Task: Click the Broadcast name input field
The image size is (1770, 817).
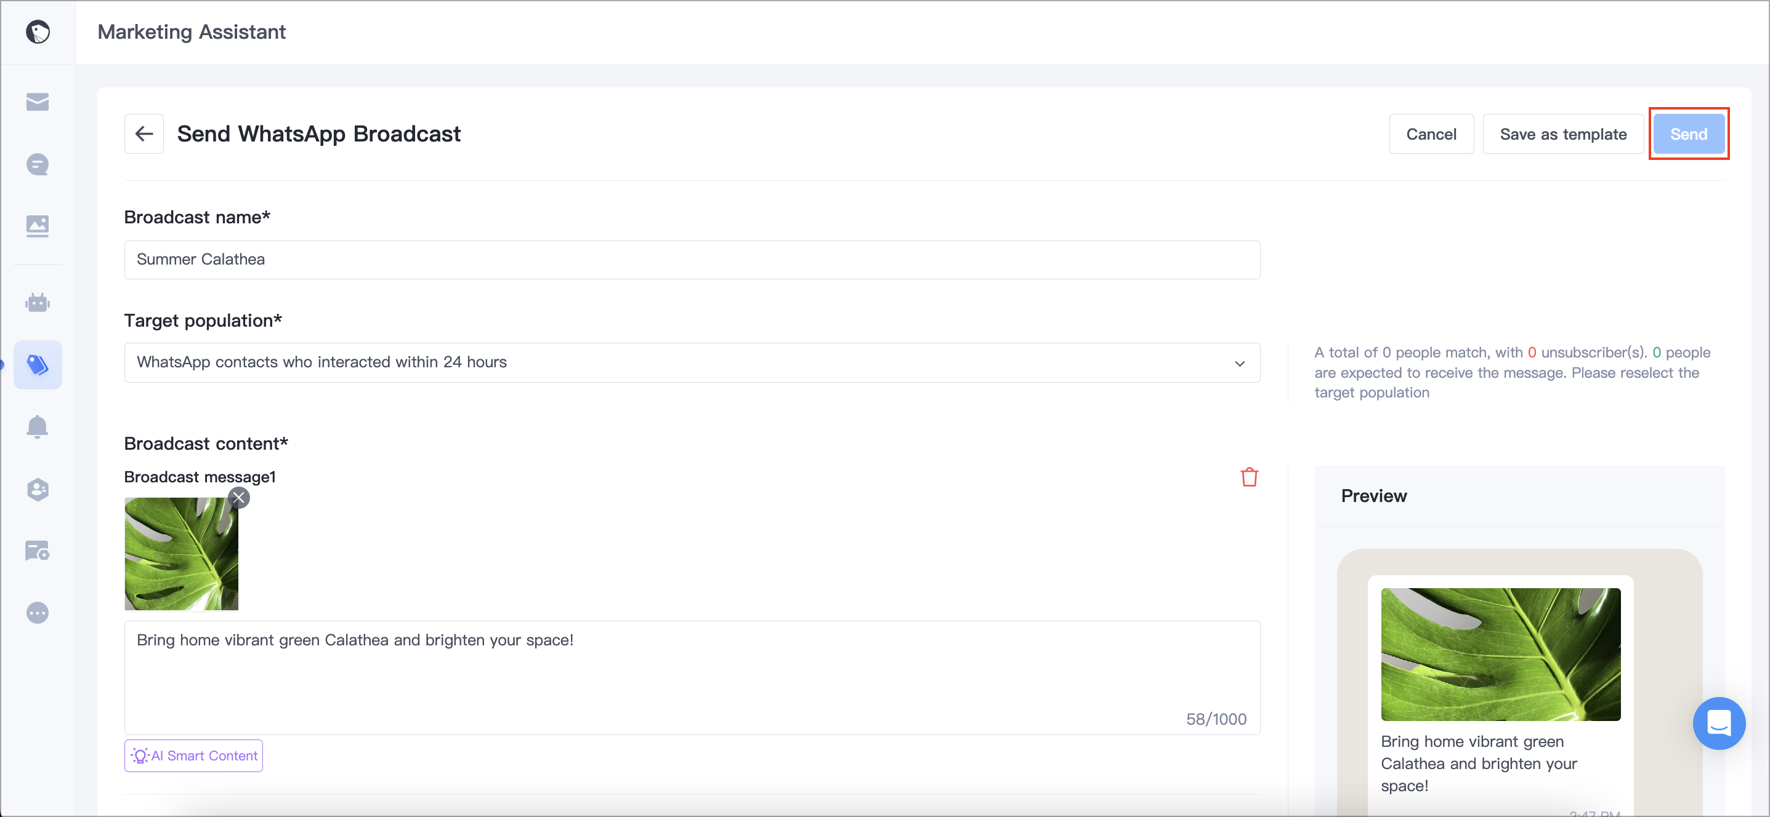Action: [x=692, y=260]
